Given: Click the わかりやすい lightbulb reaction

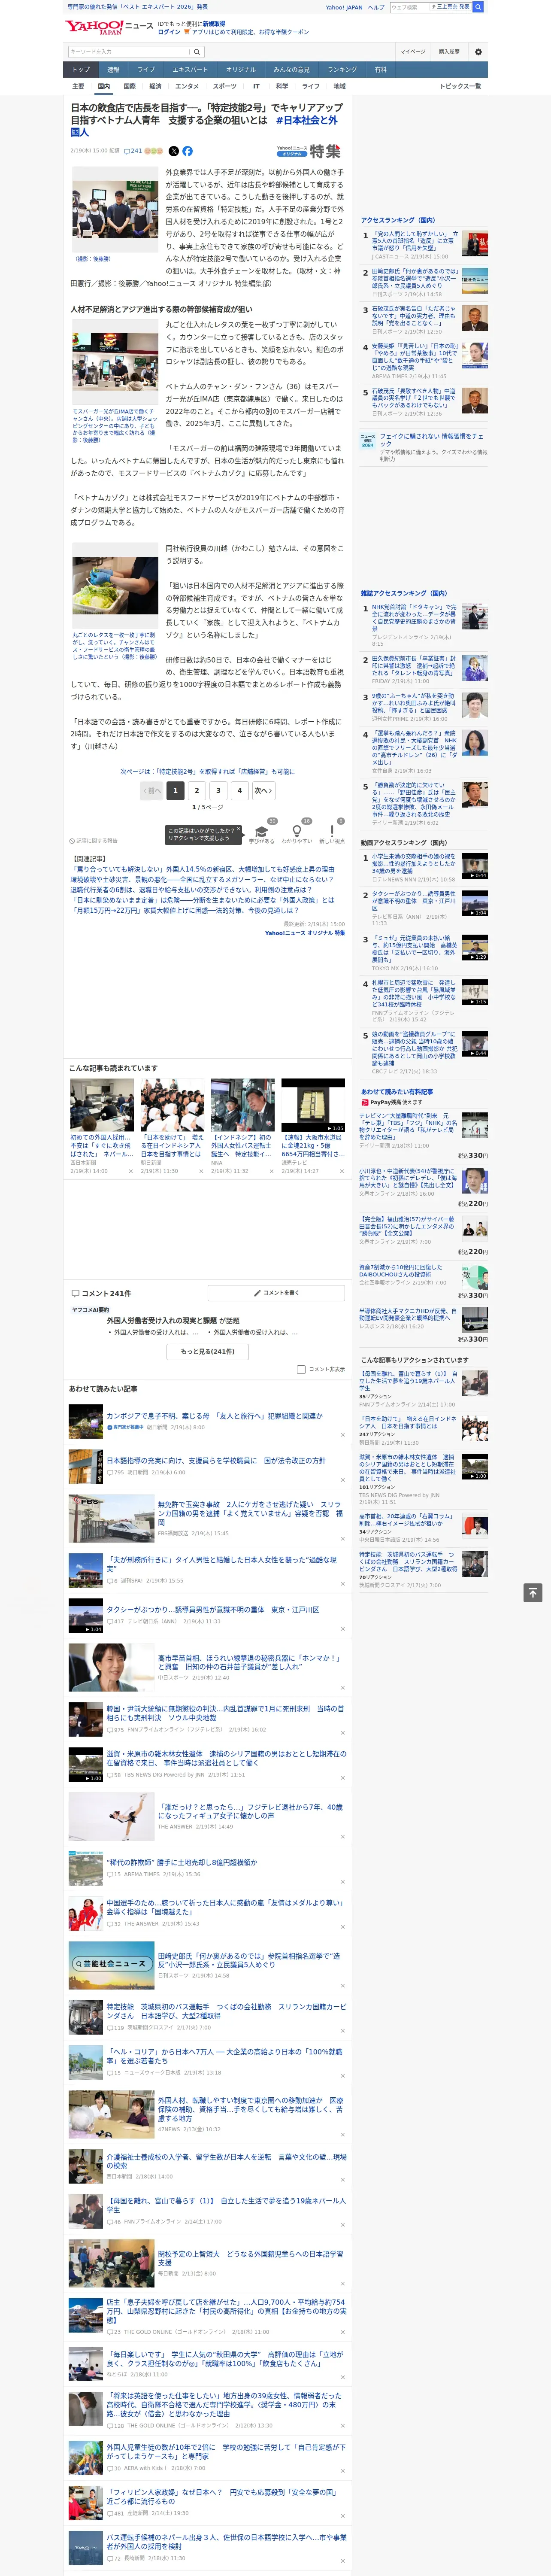Looking at the screenshot, I should point(297,832).
